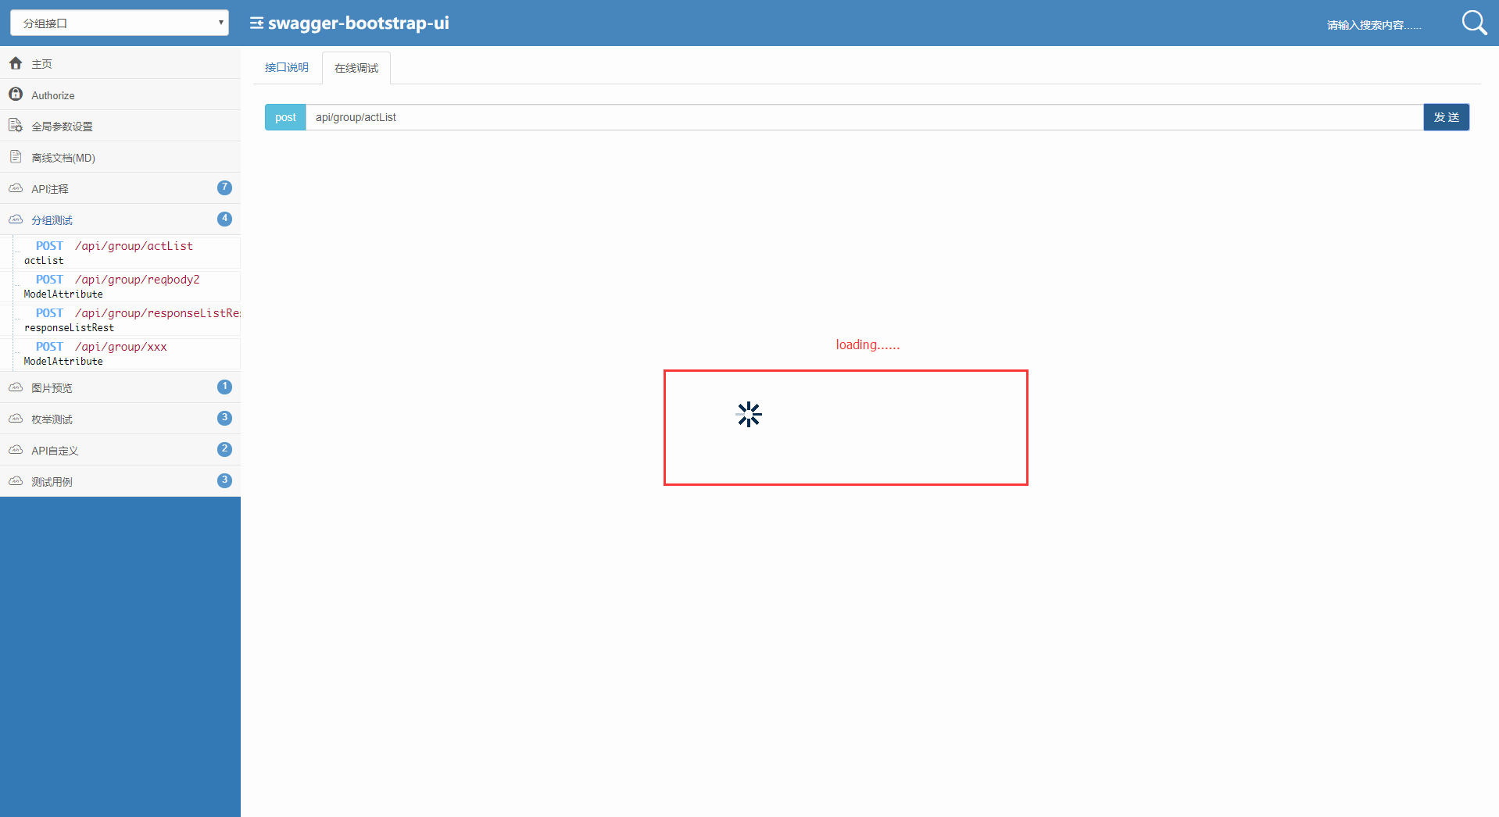This screenshot has width=1499, height=817.
Task: Switch to the 在线调试 tab
Action: pyautogui.click(x=356, y=67)
